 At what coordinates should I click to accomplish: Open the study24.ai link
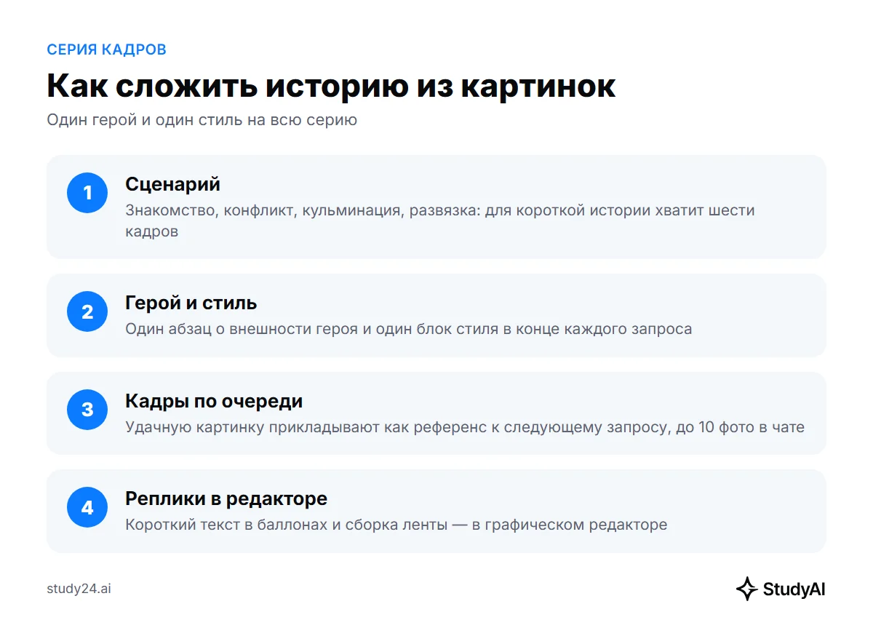pyautogui.click(x=79, y=589)
